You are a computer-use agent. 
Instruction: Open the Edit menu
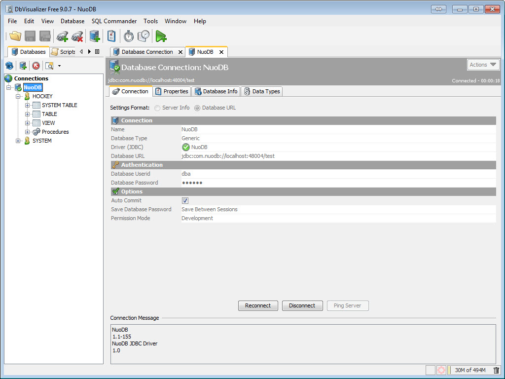tap(29, 21)
